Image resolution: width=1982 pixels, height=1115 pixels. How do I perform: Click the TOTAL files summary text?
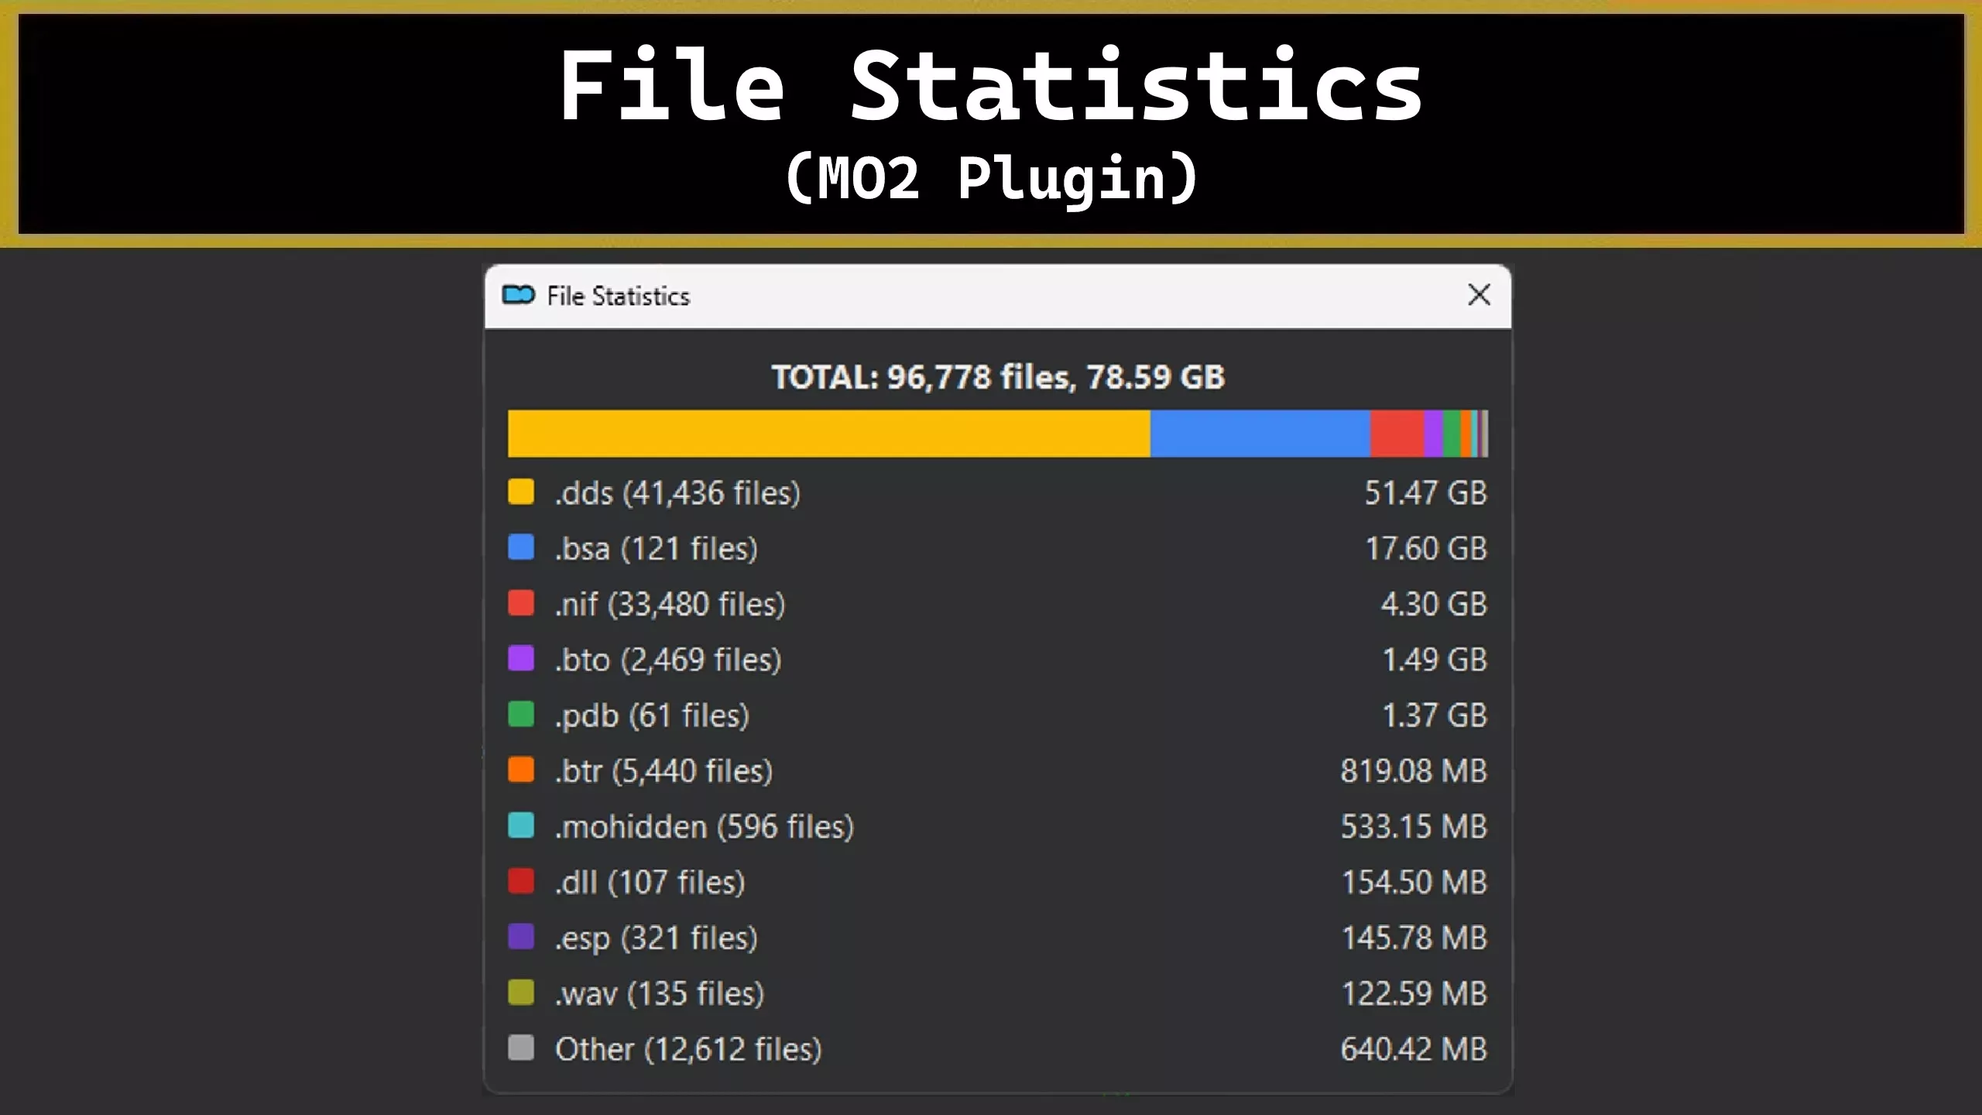click(997, 378)
